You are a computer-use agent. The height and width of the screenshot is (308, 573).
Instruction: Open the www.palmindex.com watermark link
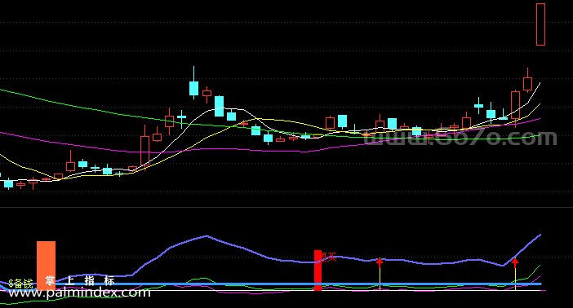[x=79, y=293]
